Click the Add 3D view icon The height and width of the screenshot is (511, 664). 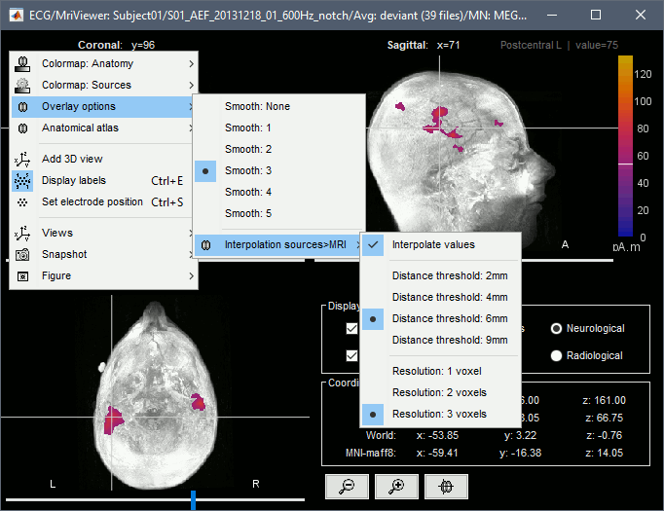tap(22, 159)
